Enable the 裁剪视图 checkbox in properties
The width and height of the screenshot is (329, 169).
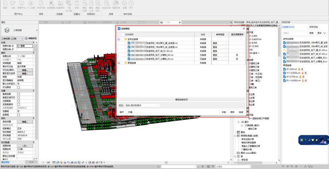[19, 94]
